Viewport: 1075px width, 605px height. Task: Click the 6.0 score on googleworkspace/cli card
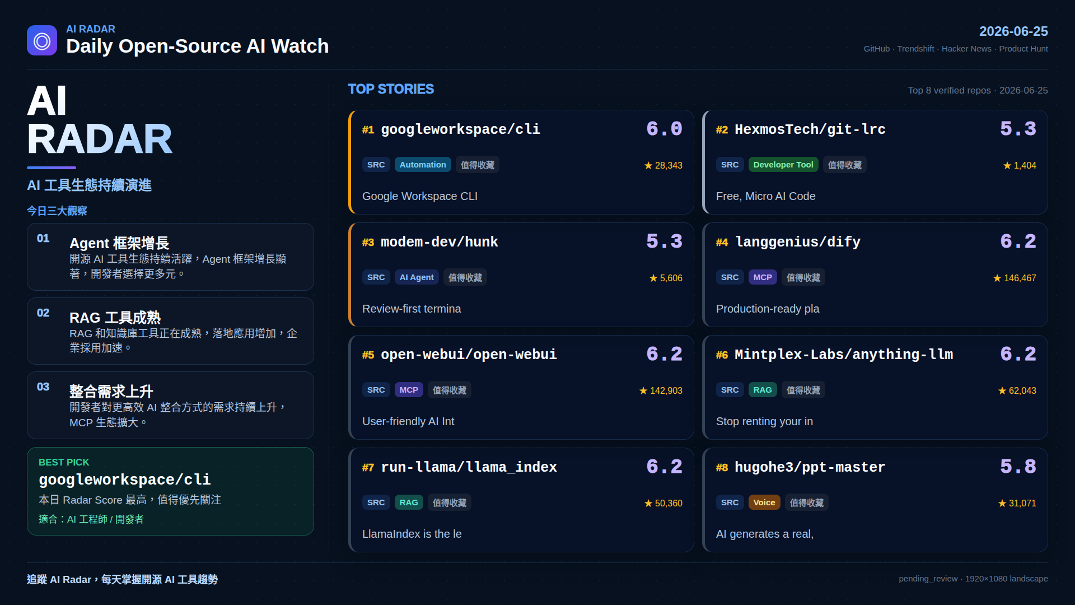pos(664,129)
